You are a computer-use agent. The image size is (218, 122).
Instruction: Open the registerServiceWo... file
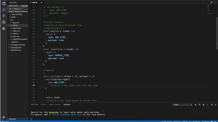[20, 39]
